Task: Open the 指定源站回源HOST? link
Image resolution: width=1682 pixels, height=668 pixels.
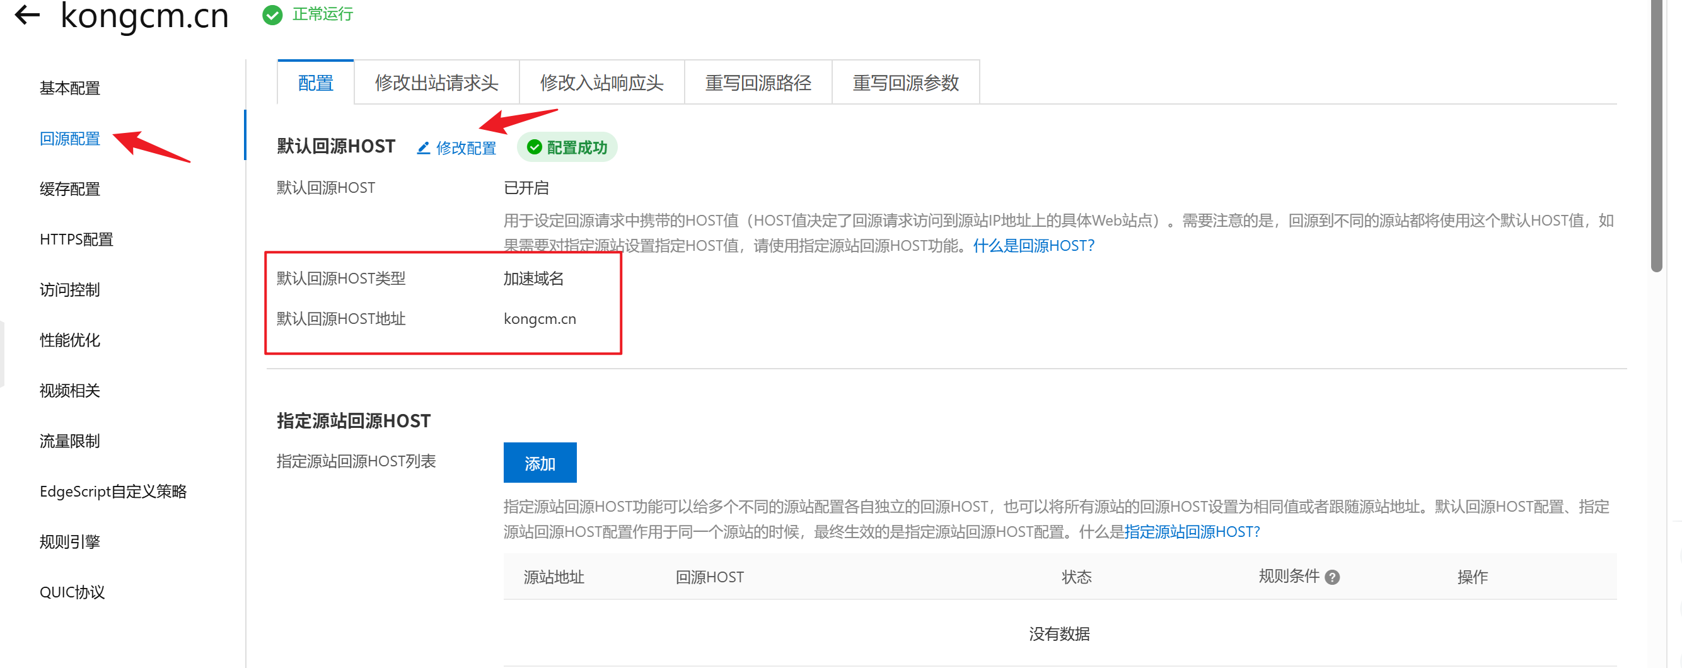Action: [1192, 531]
